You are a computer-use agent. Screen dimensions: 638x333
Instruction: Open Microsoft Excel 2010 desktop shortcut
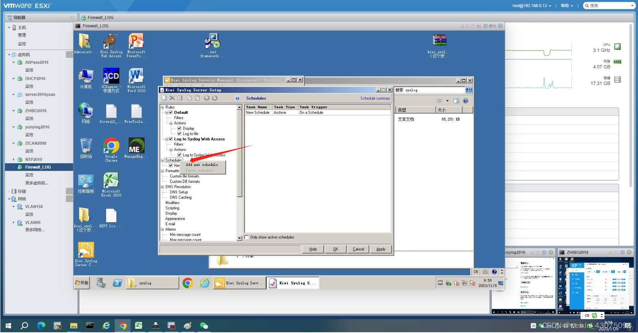(111, 185)
